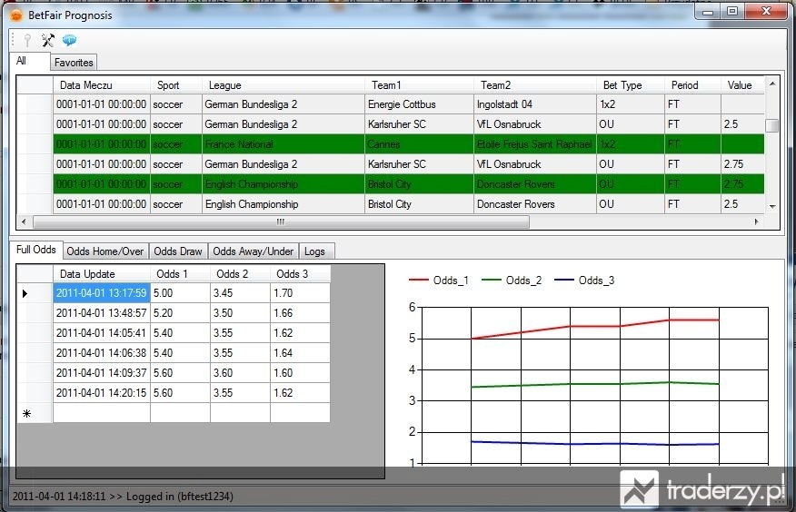Click right arrow of horizontal scrollbar
The image size is (796, 512).
pos(757,222)
